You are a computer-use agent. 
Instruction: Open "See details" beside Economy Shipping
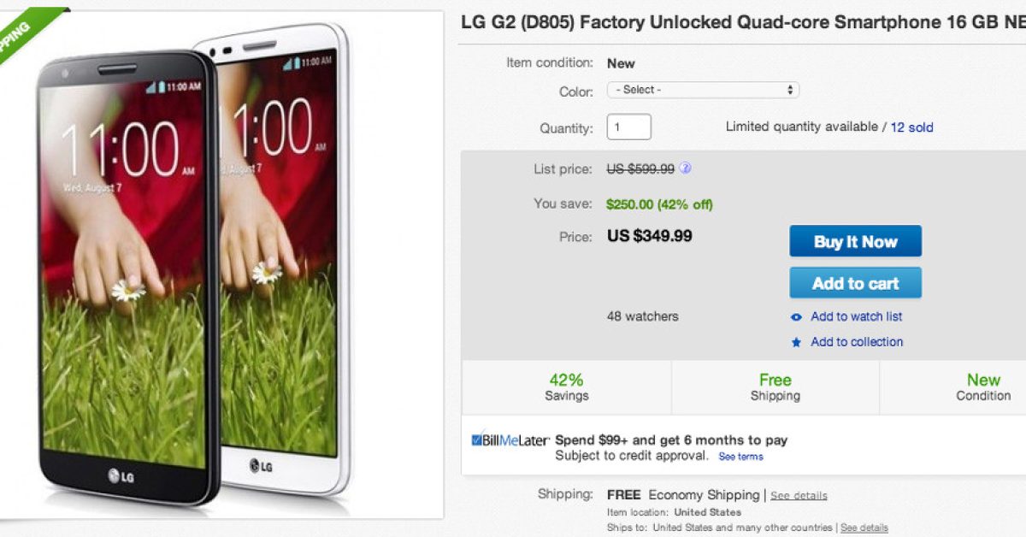coord(799,495)
